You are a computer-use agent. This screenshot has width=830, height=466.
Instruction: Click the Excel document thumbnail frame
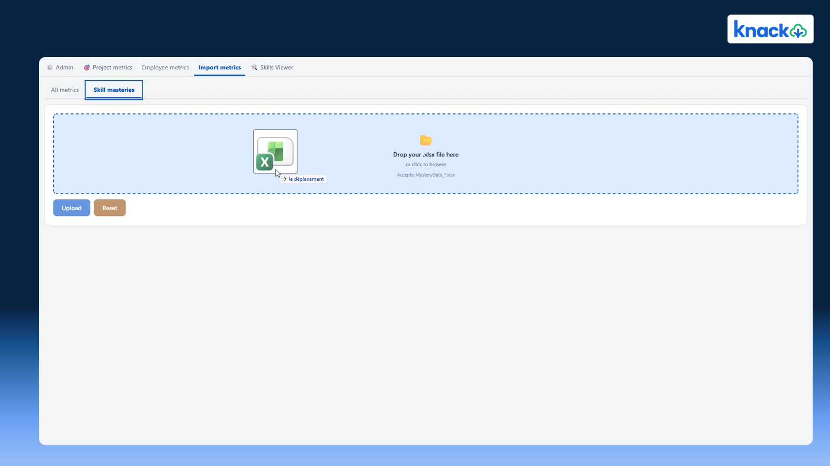(x=275, y=151)
